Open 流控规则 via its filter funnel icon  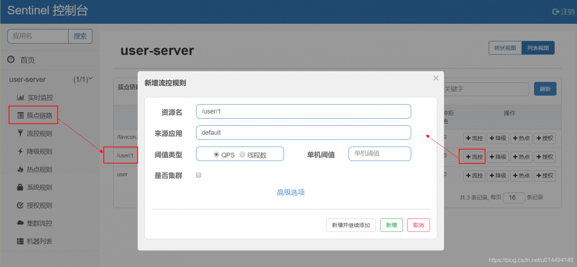click(20, 133)
